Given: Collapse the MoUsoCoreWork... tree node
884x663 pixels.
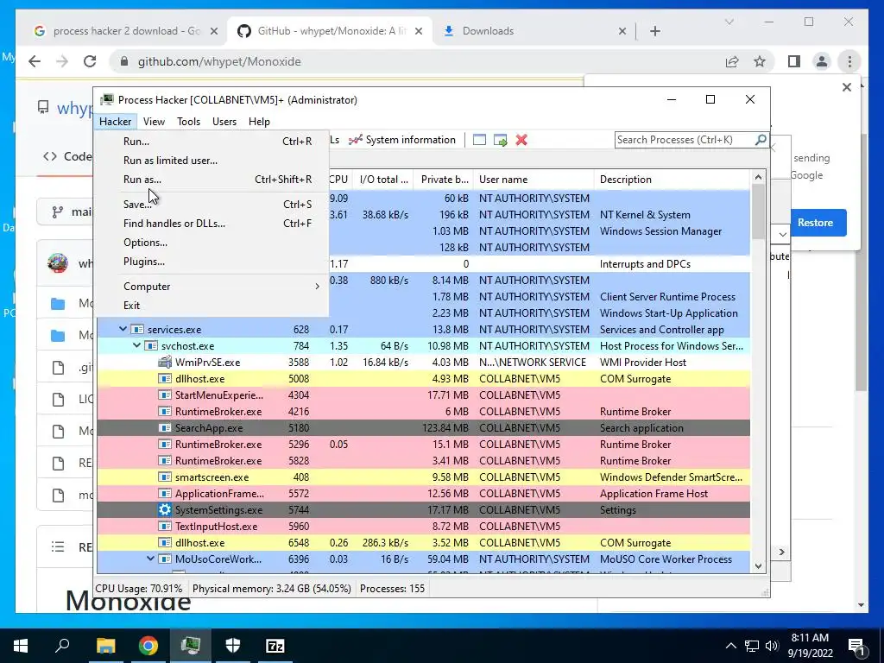Looking at the screenshot, I should pos(150,559).
